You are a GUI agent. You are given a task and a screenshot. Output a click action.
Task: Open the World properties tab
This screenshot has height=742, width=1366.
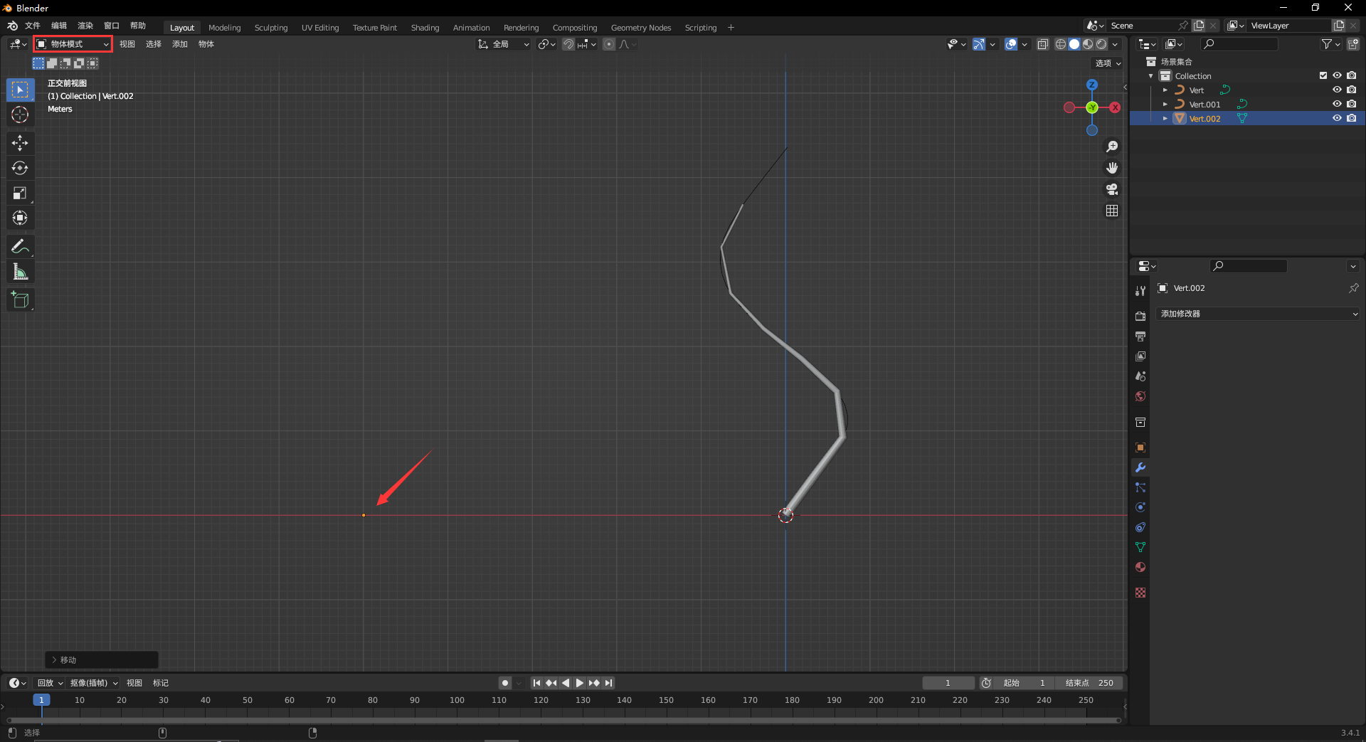pos(1140,396)
